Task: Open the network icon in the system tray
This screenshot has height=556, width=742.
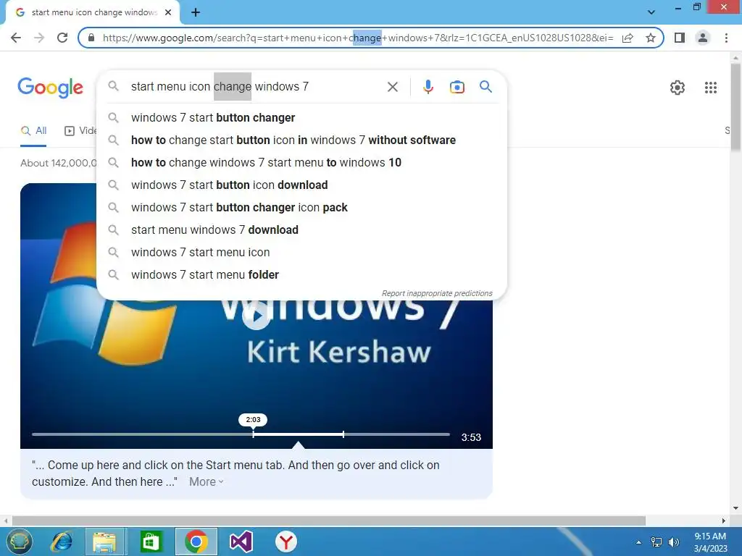Action: click(656, 542)
